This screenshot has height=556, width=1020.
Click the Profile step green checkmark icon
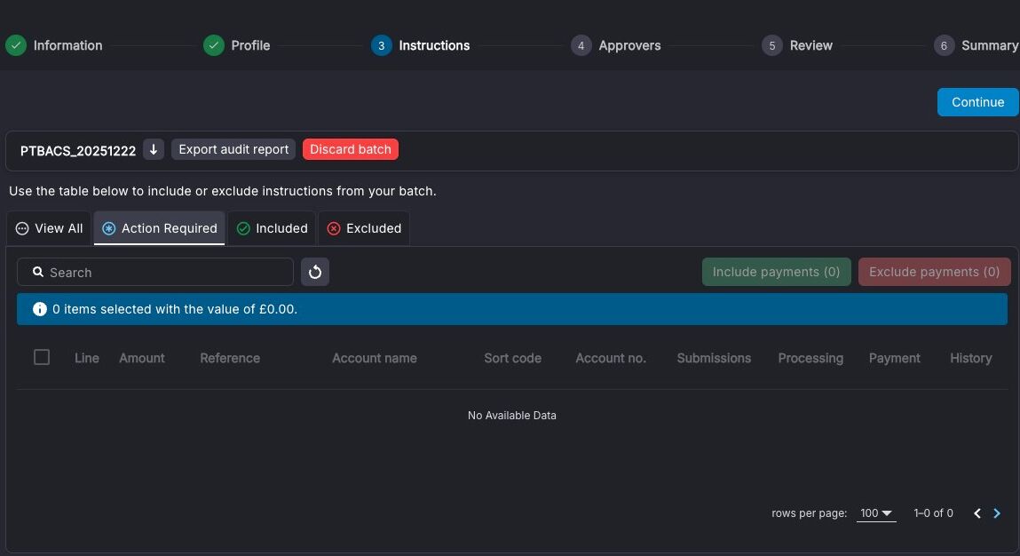tap(213, 45)
